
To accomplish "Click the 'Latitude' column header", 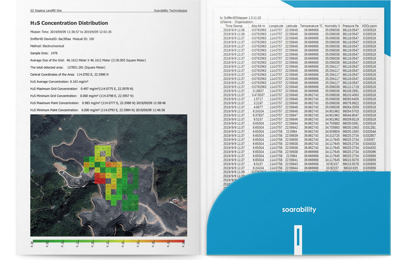I will pos(291,26).
